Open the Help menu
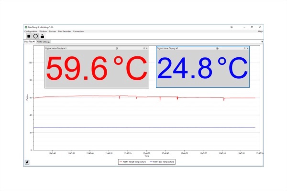 point(260,31)
